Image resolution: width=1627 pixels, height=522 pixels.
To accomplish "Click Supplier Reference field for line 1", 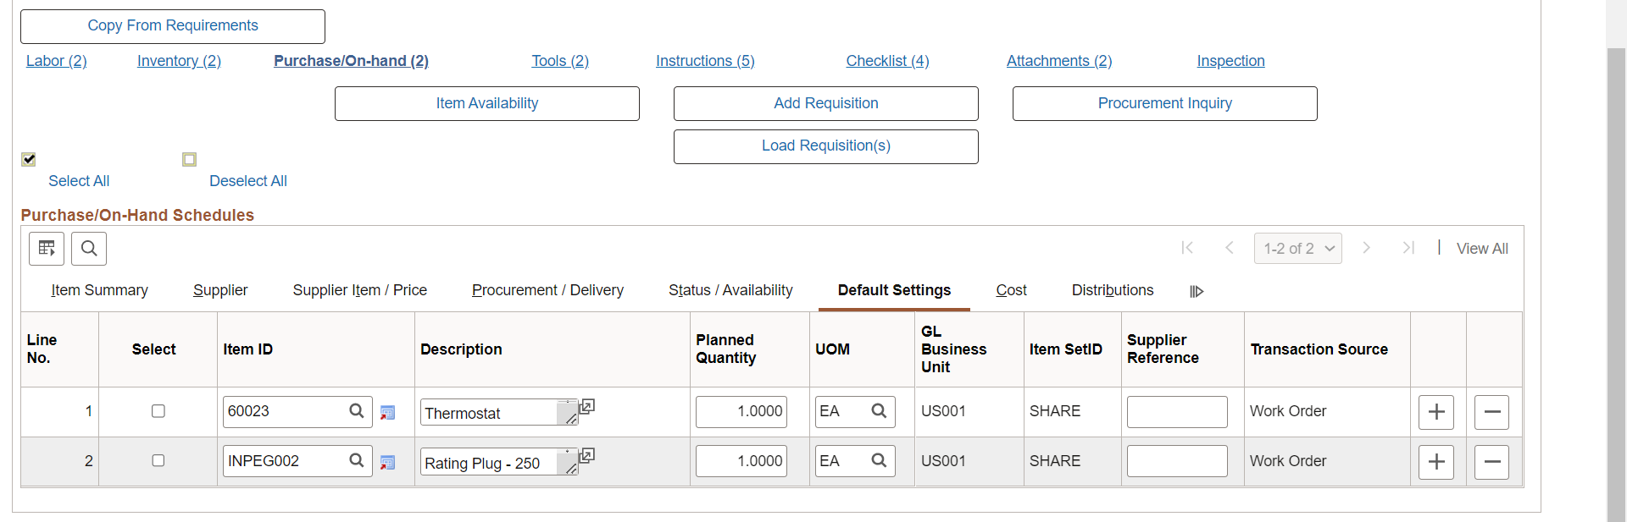I will (x=1177, y=412).
